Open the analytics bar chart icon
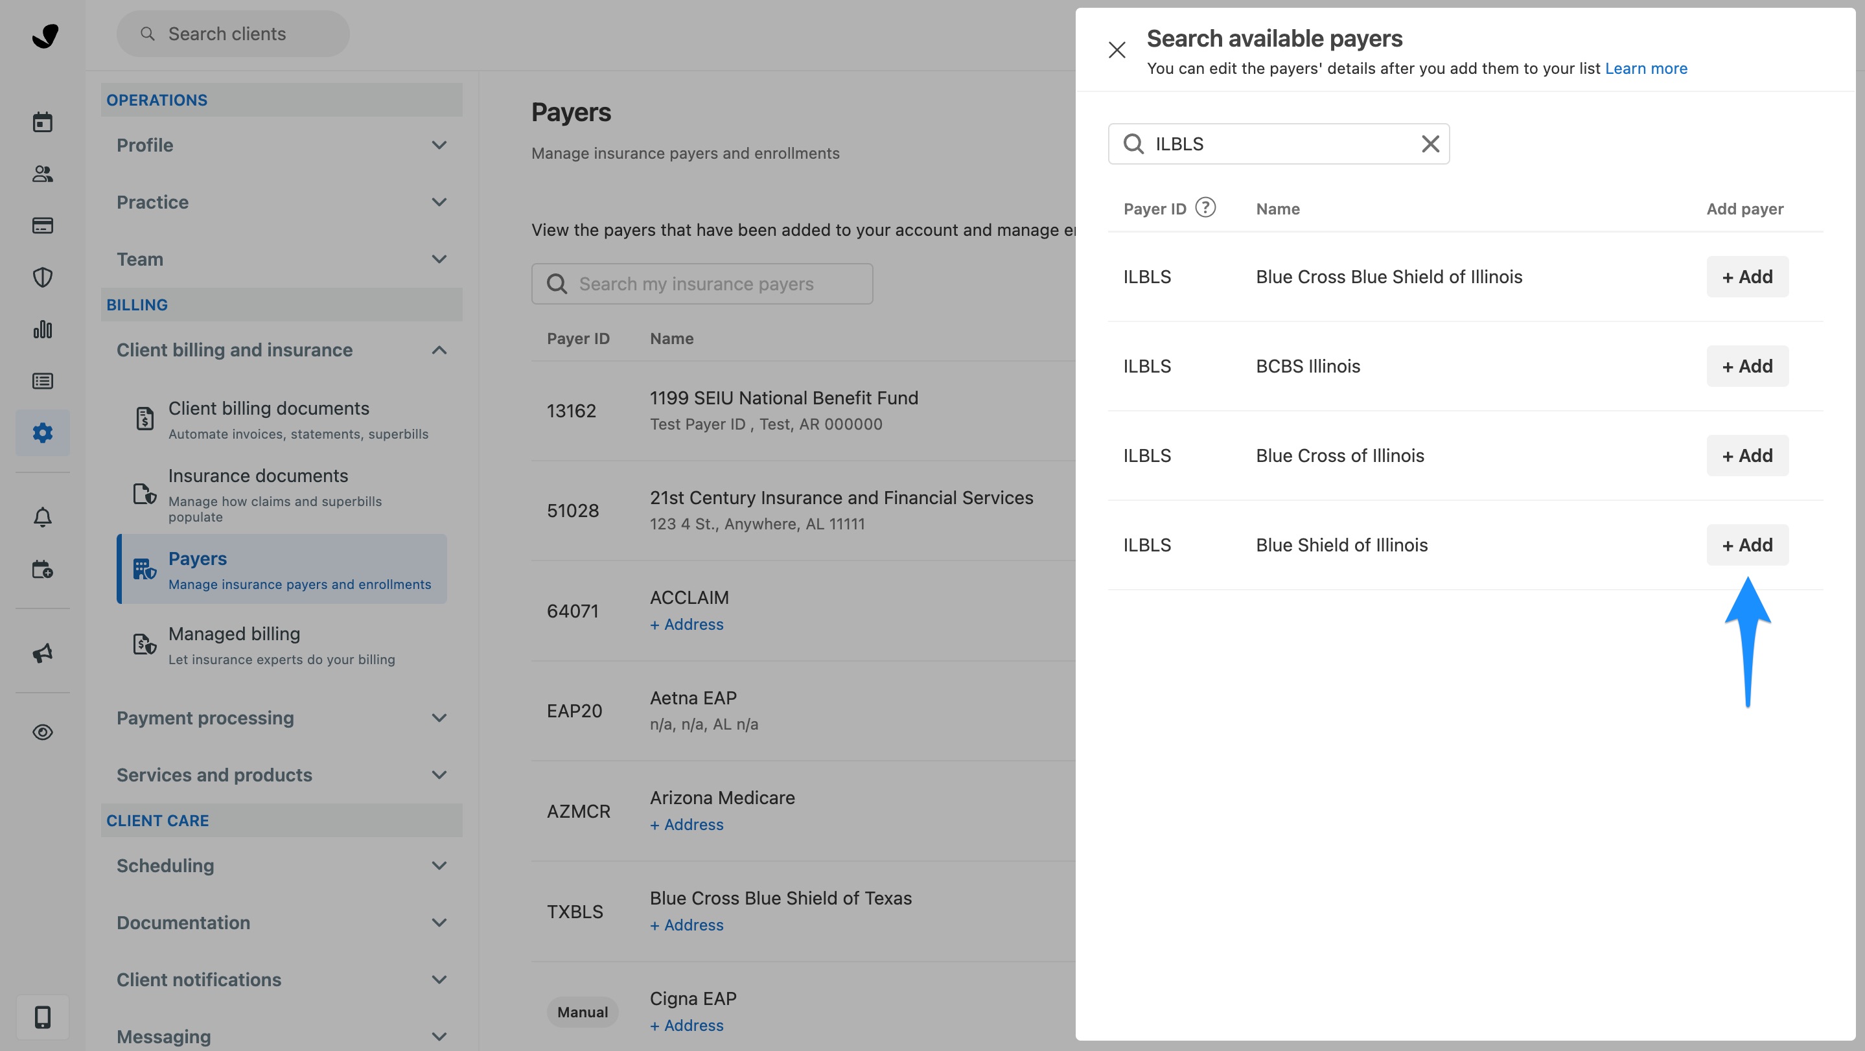Image resolution: width=1865 pixels, height=1051 pixels. (43, 329)
